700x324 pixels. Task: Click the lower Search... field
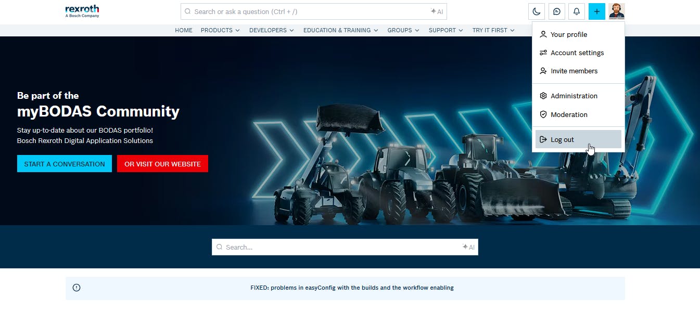pyautogui.click(x=345, y=247)
